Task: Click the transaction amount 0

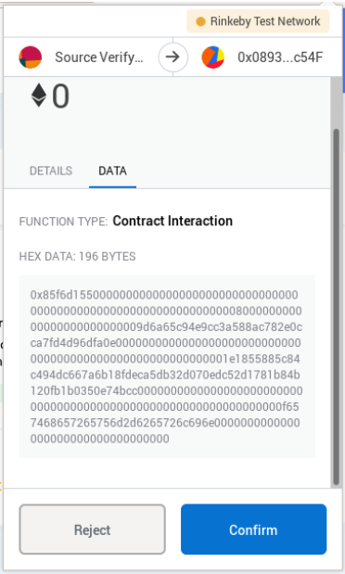Action: (x=60, y=96)
